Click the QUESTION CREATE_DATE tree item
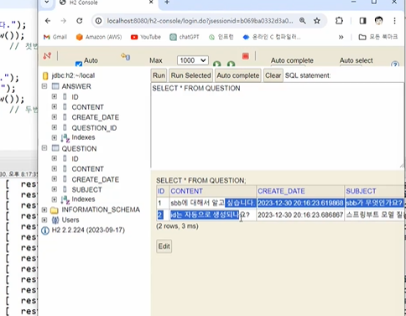 pyautogui.click(x=95, y=179)
